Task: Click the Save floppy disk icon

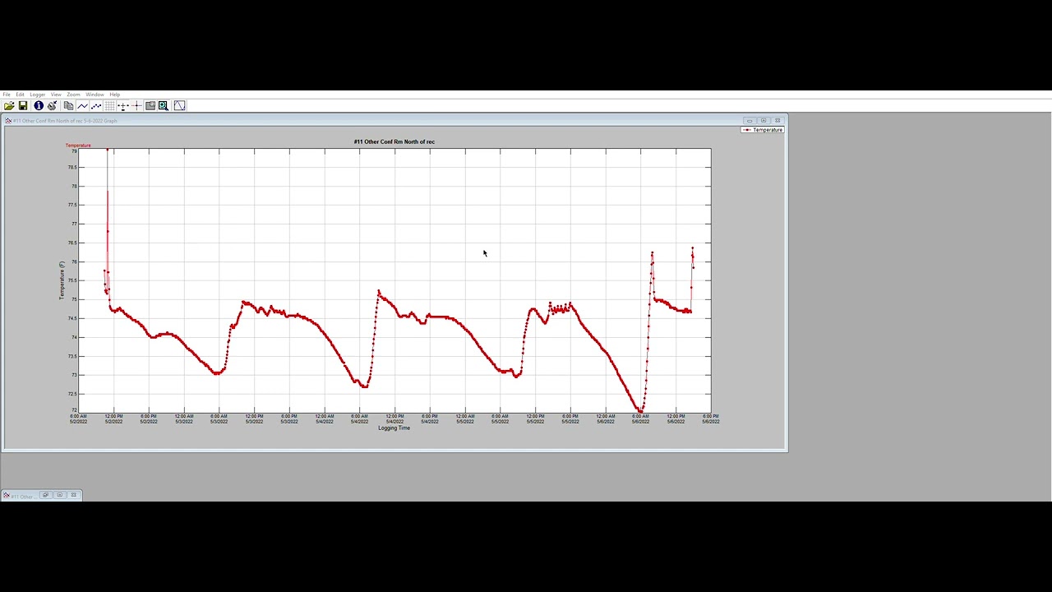Action: (x=23, y=105)
